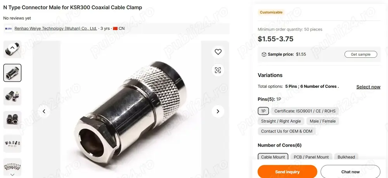
Task: Show next product image with right arrow
Action: [x=218, y=111]
